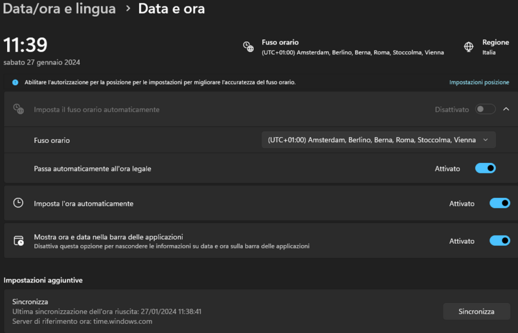Click the clock icon beside Imposta l'ora automaticamente
Image resolution: width=518 pixels, height=333 pixels.
(19, 203)
